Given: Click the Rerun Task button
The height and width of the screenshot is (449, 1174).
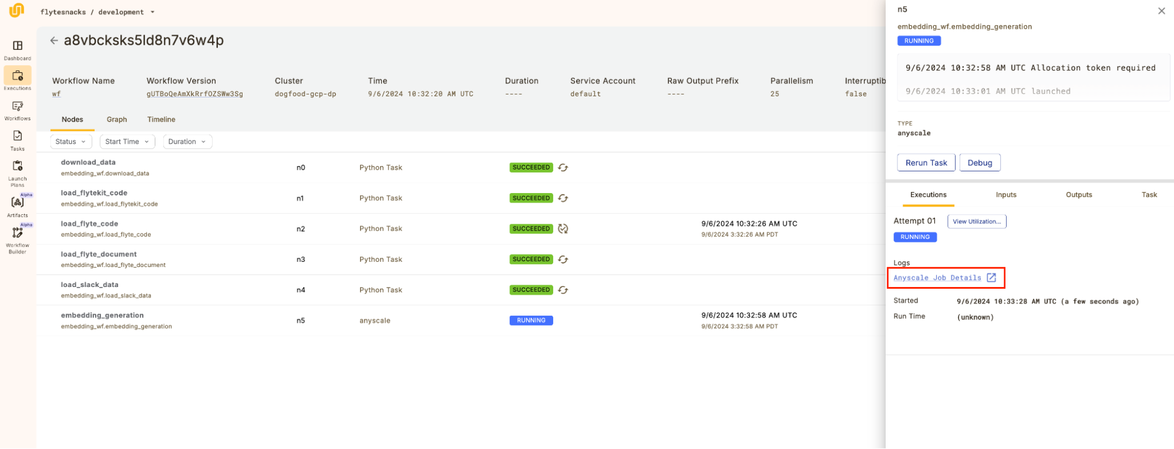Looking at the screenshot, I should (x=926, y=163).
